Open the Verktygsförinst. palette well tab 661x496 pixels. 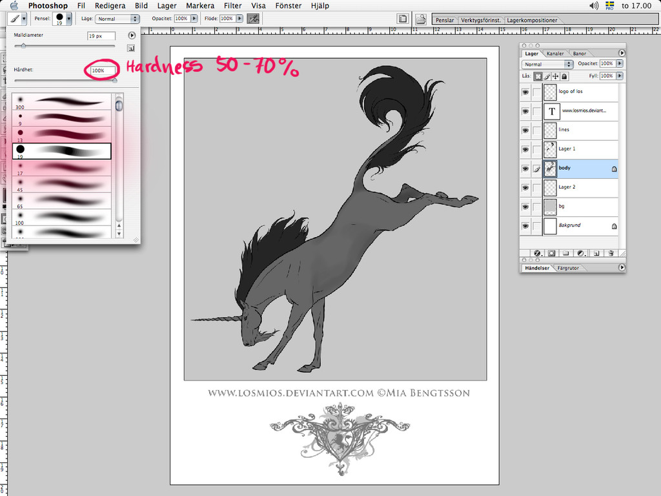(480, 20)
